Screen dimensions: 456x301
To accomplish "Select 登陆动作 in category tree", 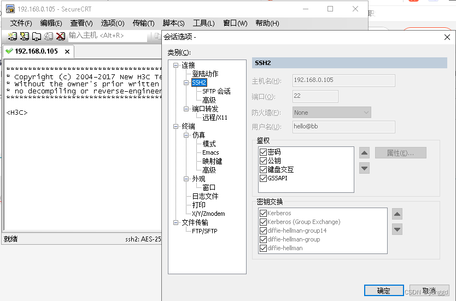I will (x=205, y=74).
